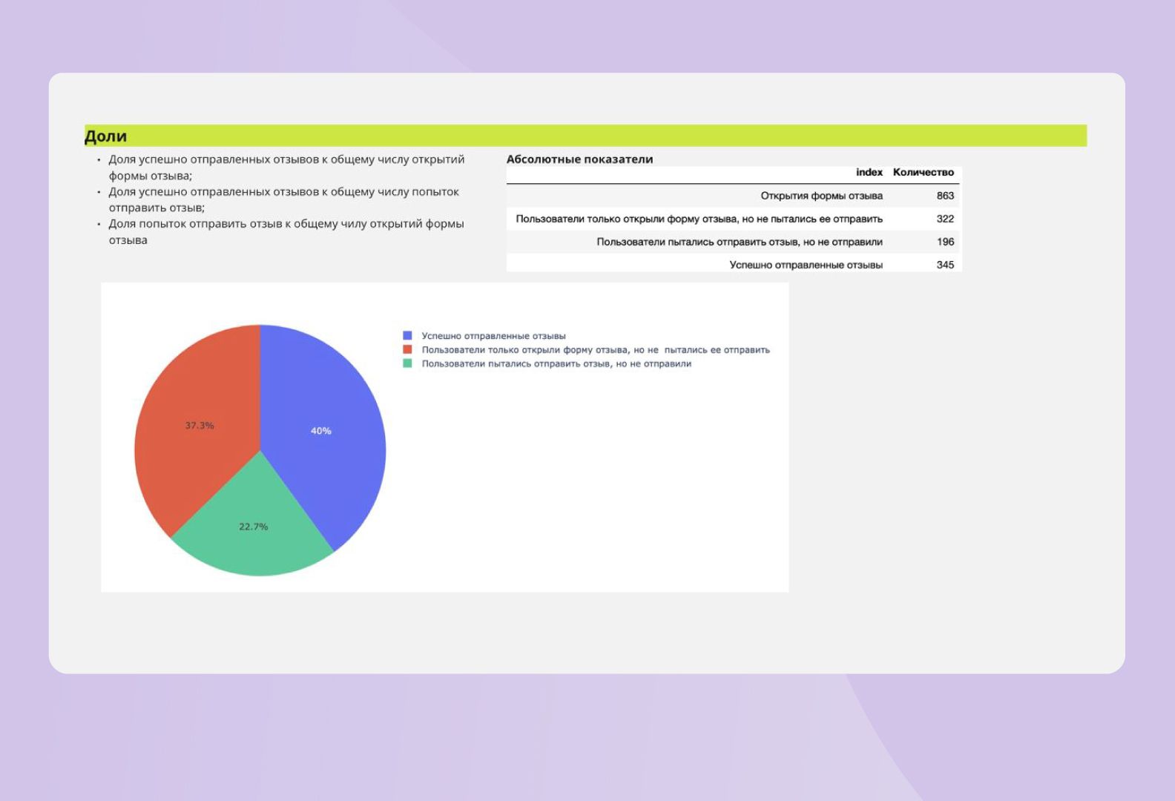The image size is (1175, 801).
Task: Toggle the legend label 'Пользователи только открыли форму'
Action: point(595,350)
